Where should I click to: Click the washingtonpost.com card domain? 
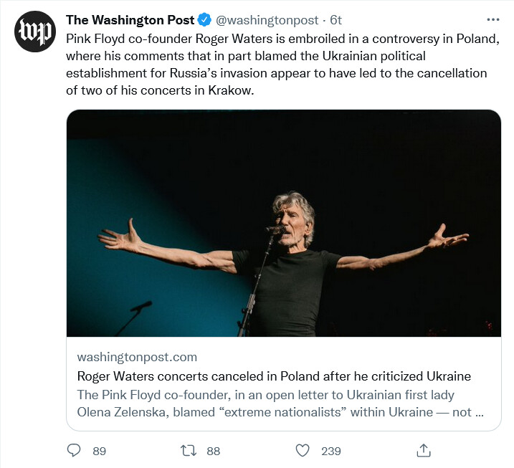coord(136,357)
